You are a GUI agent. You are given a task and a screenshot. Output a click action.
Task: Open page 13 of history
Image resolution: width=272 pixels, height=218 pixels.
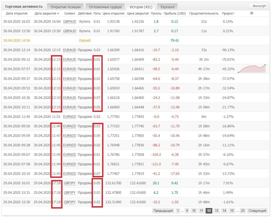(x=216, y=210)
